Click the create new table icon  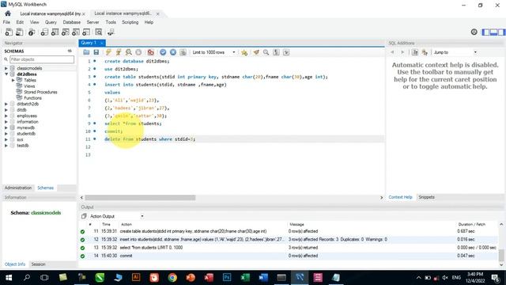coord(55,32)
